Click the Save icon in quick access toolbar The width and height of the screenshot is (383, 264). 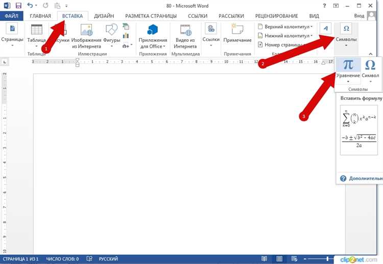(x=18, y=6)
